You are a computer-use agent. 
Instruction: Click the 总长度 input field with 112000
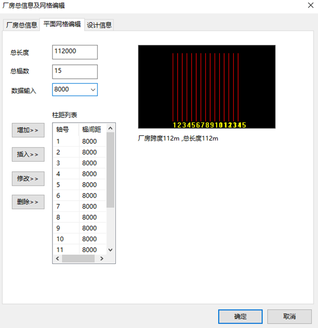[75, 52]
